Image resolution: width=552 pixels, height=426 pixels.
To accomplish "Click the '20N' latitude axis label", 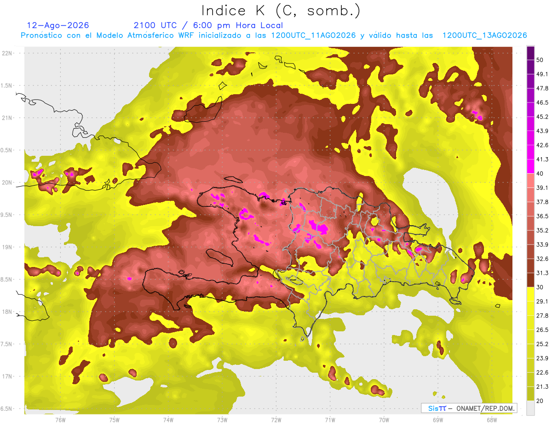I will (x=7, y=182).
